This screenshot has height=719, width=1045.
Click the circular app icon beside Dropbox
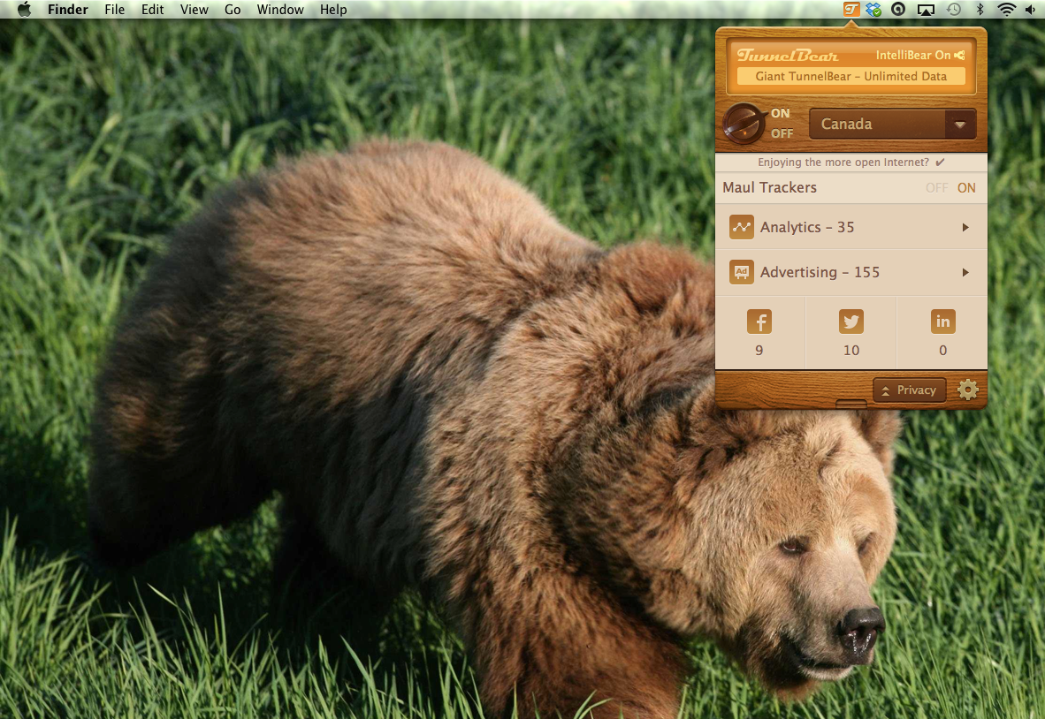[898, 10]
